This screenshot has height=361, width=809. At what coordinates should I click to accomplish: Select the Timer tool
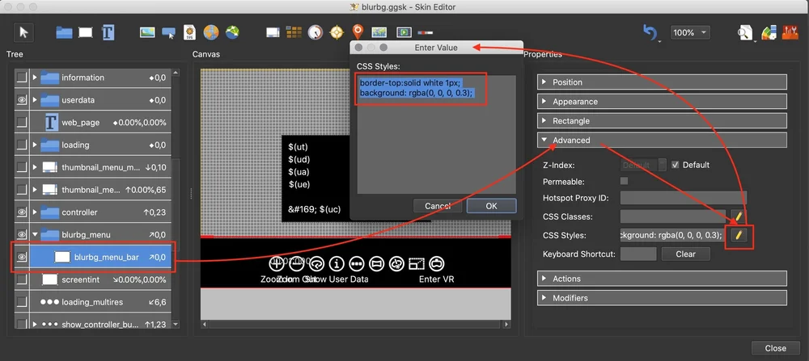(x=315, y=32)
